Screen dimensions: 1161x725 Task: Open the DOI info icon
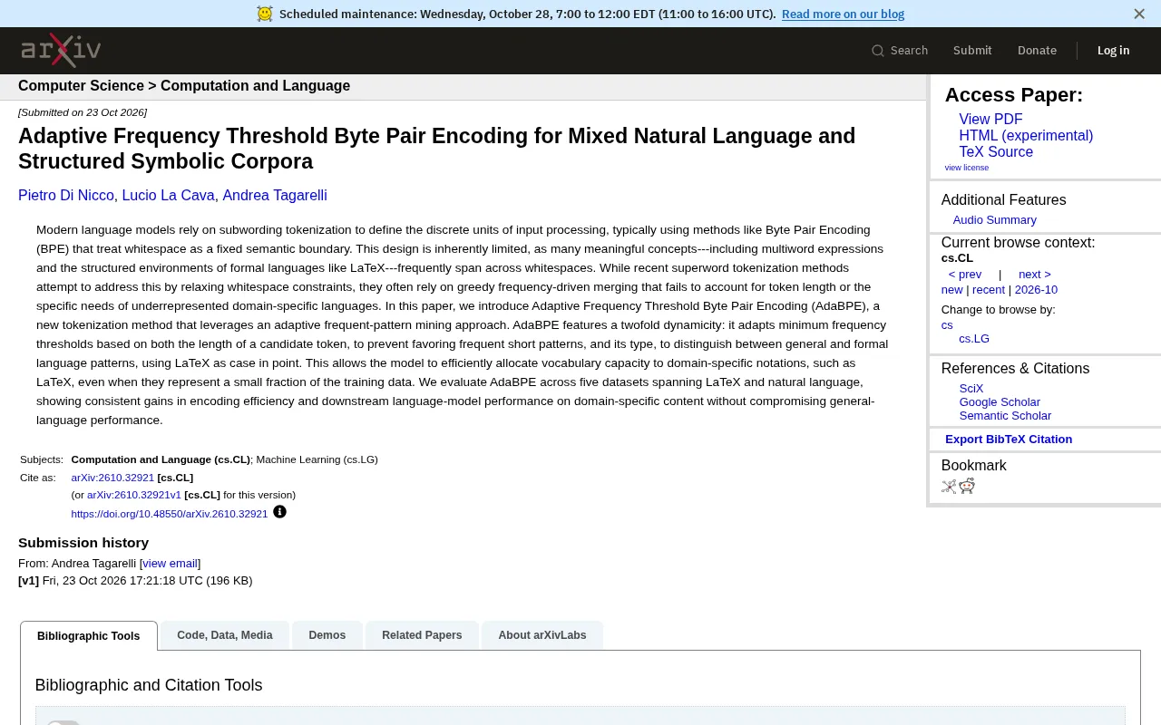[279, 512]
